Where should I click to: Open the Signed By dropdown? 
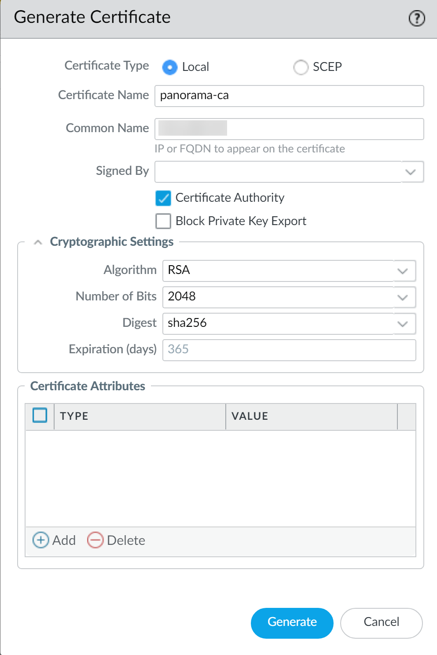point(410,172)
